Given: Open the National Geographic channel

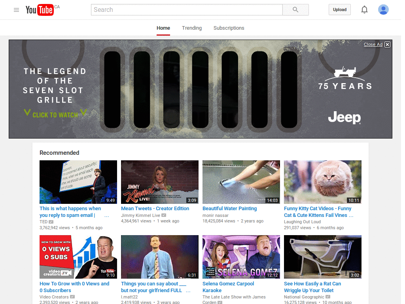Looking at the screenshot, I should (x=304, y=297).
